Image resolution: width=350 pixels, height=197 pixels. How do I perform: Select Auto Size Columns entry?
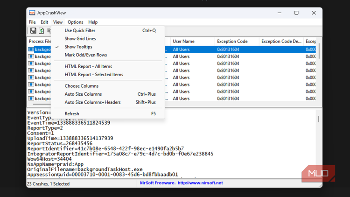point(108,94)
